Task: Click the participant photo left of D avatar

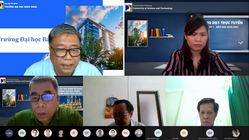Action: [61, 133]
